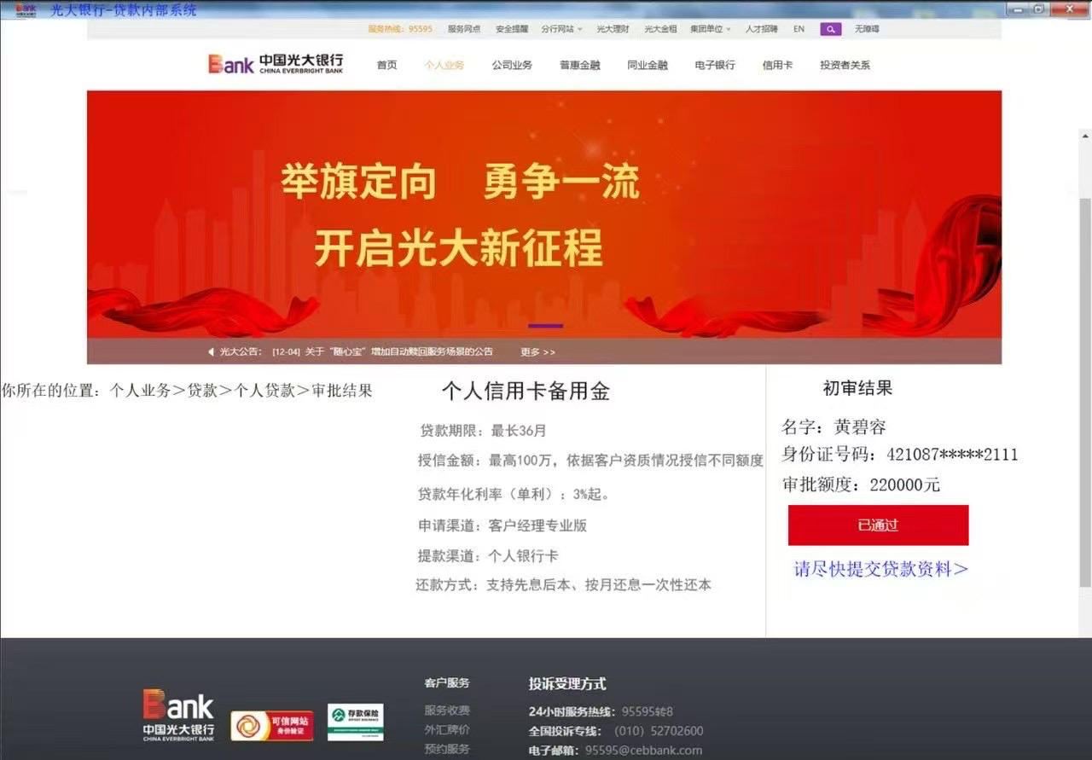Screen dimensions: 1092x760
Task: Click the 个人信用卡备用金 heading
Action: point(526,392)
